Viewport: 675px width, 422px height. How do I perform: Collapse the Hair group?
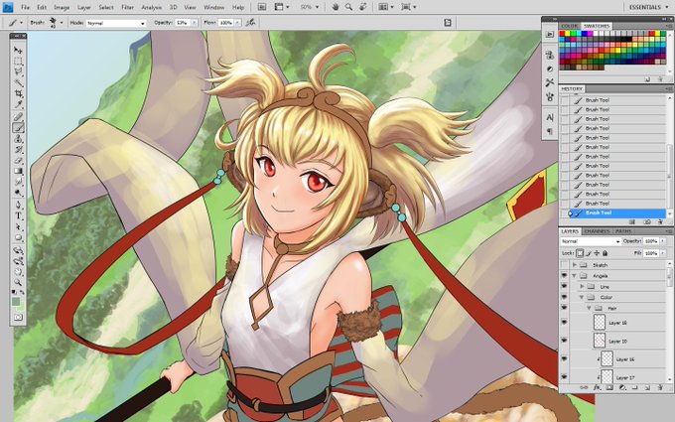(x=589, y=308)
